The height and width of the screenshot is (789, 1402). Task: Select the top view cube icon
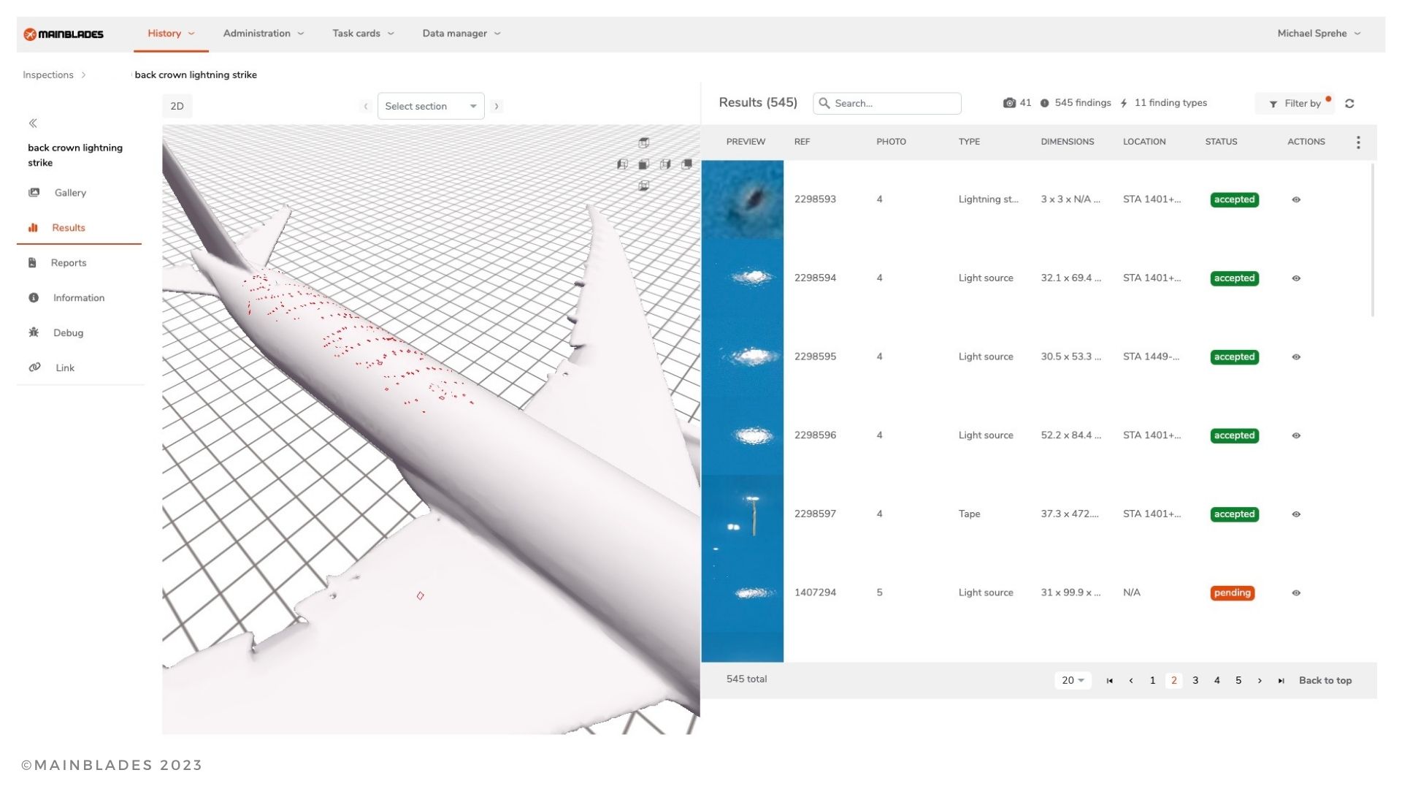coord(643,142)
